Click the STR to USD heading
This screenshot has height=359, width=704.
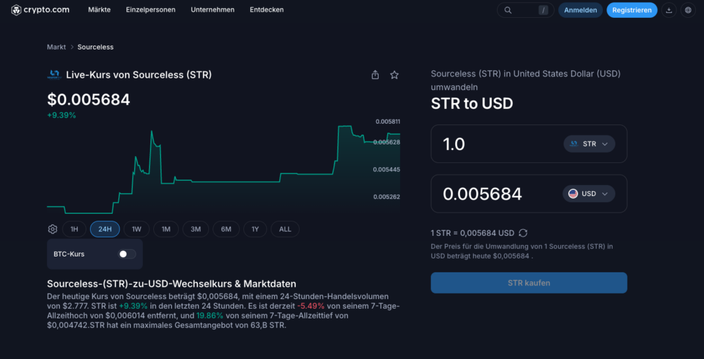coord(472,104)
